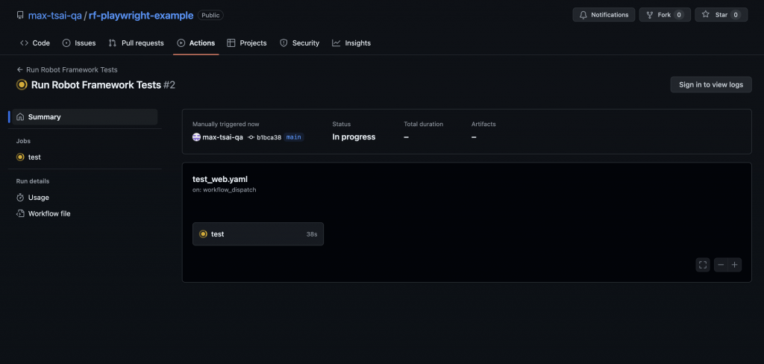Image resolution: width=764 pixels, height=364 pixels.
Task: Click the main branch label
Action: (294, 137)
